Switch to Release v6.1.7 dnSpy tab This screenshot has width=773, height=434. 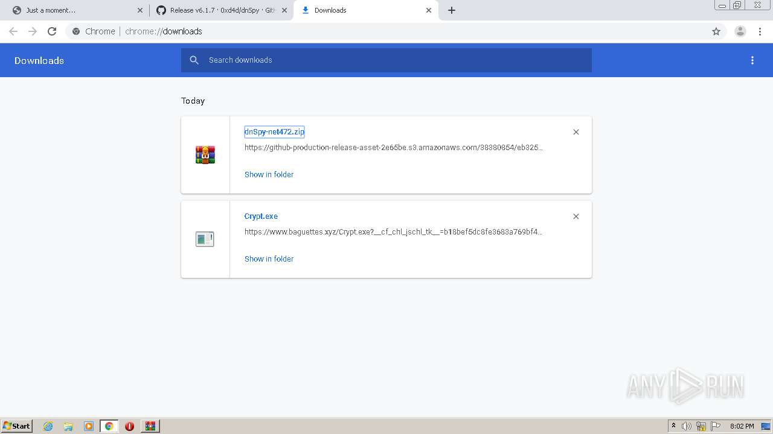tap(221, 10)
